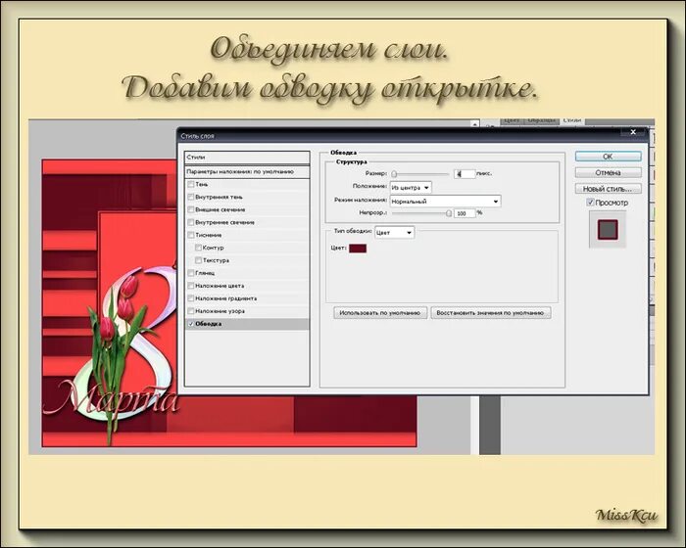Open the Тип обводки dropdown
The height and width of the screenshot is (548, 686).
coord(394,233)
